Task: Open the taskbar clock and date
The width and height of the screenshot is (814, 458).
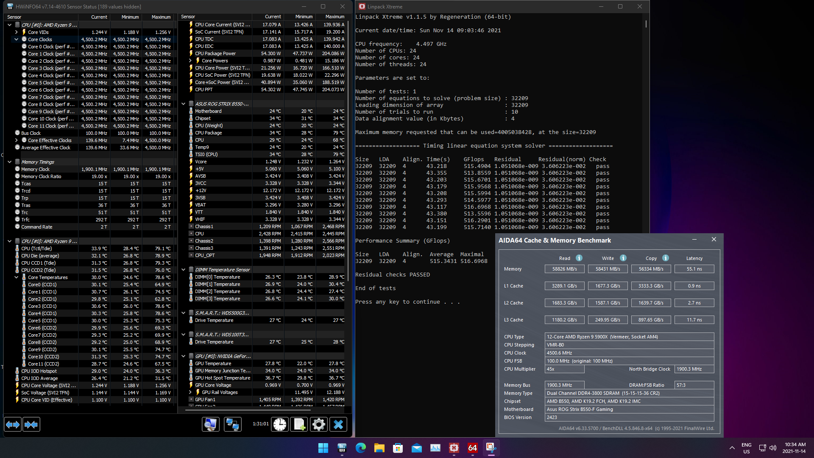Action: coord(794,448)
